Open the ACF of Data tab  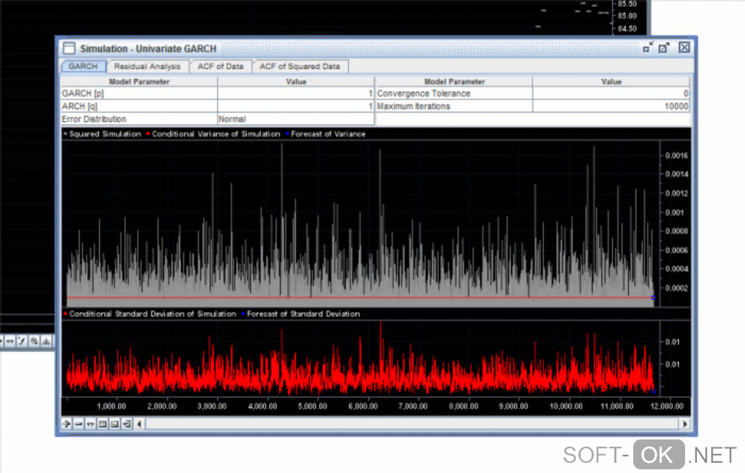221,66
